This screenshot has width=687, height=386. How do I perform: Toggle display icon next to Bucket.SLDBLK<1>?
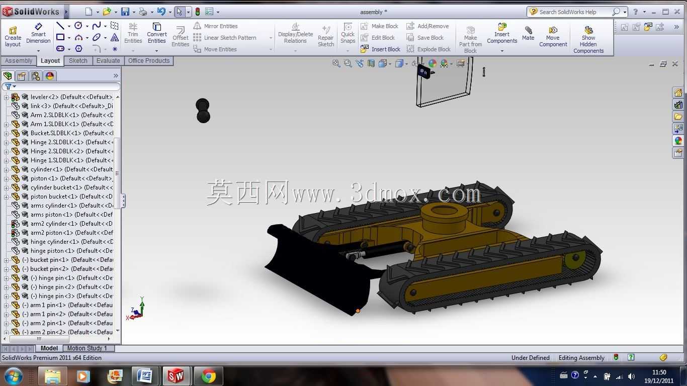point(25,133)
